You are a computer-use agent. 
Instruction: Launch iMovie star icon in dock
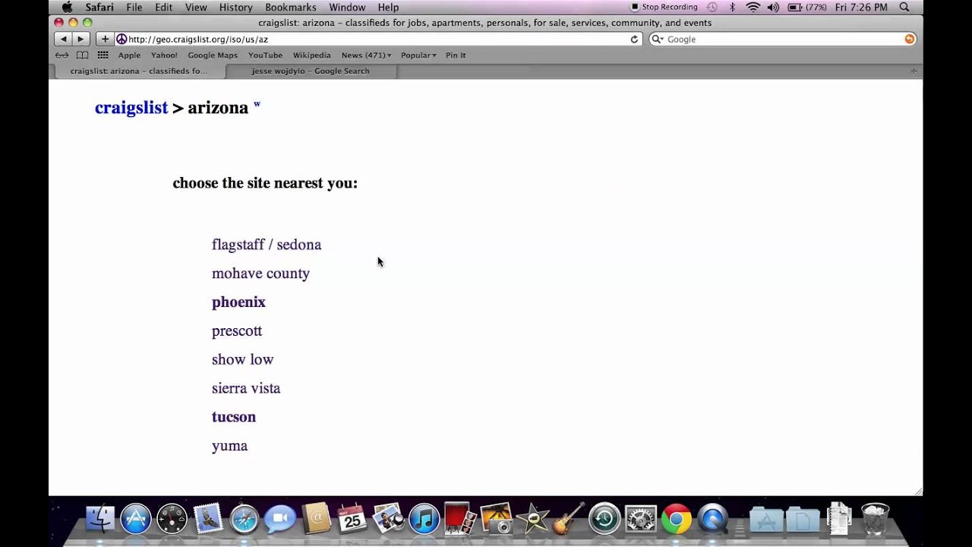[532, 519]
